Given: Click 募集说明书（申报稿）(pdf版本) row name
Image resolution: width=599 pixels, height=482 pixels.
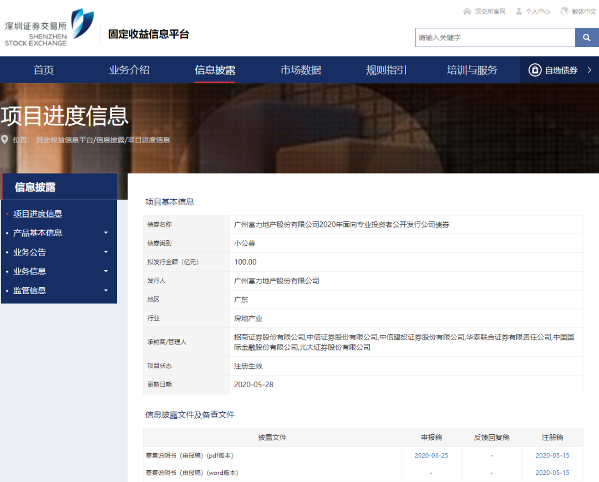Looking at the screenshot, I should [189, 455].
